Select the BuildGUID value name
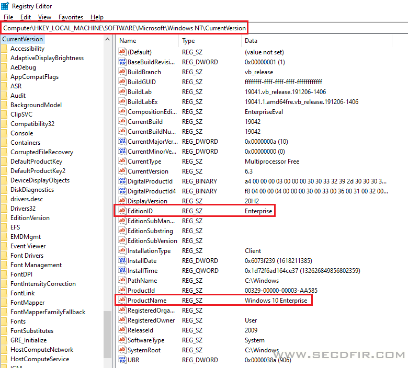 click(x=142, y=82)
